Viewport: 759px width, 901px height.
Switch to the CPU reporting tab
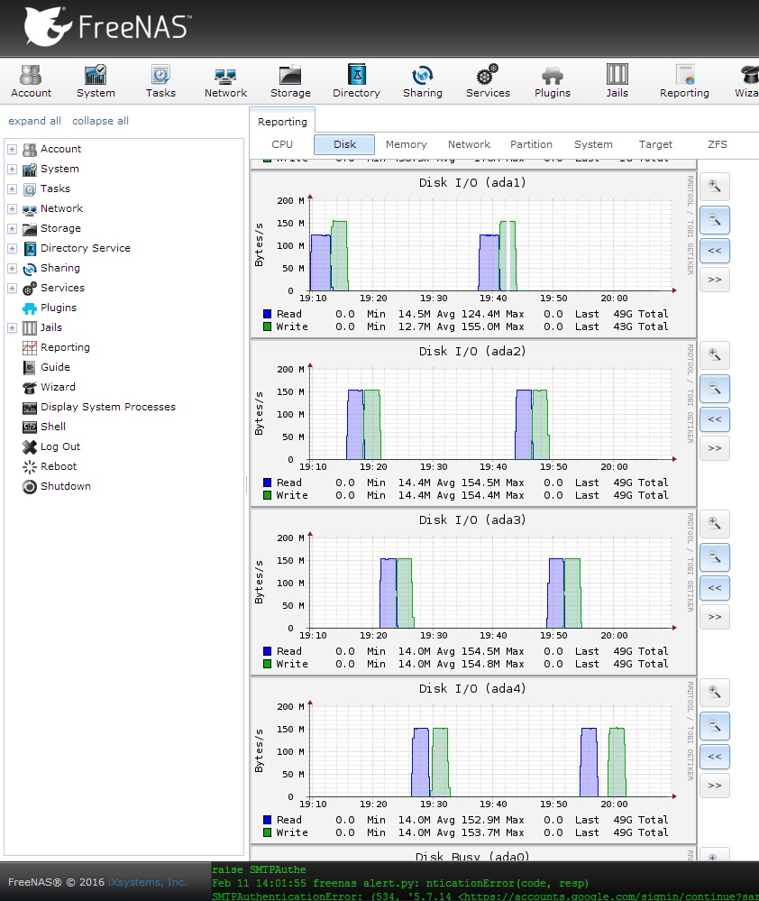(x=282, y=144)
